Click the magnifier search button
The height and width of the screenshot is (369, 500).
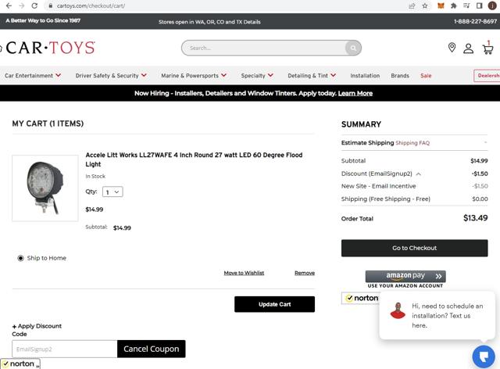(353, 48)
